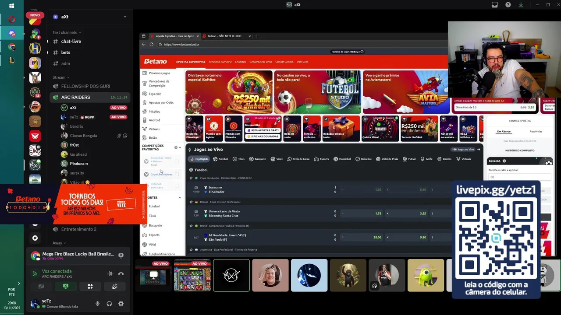Open the Discord icon in the taskbar
This screenshot has height=315, width=561.
coord(12,33)
